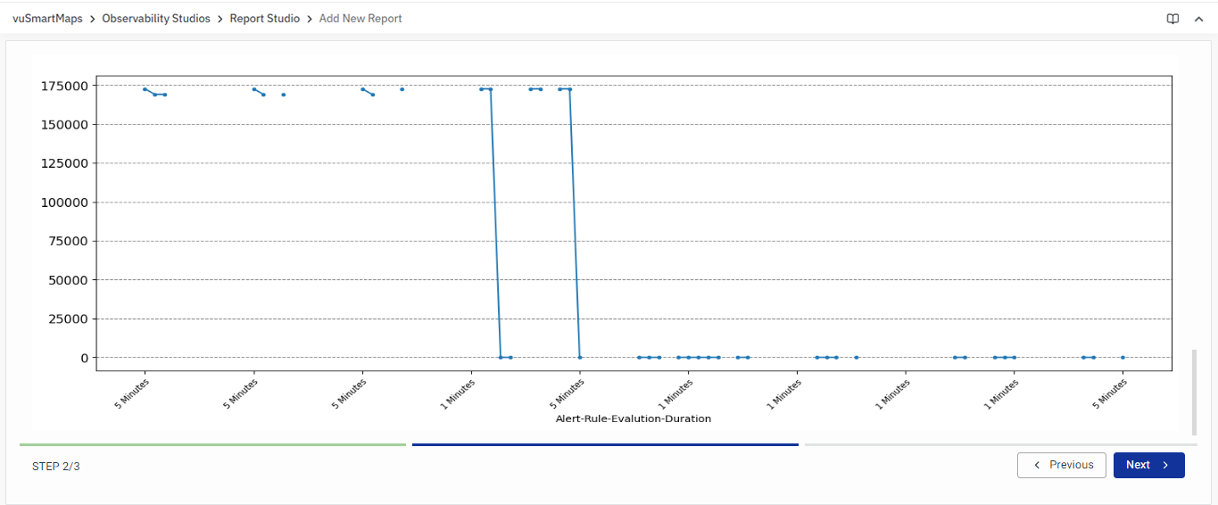The height and width of the screenshot is (505, 1218).
Task: Click the 100000 y-axis label
Action: (x=64, y=203)
